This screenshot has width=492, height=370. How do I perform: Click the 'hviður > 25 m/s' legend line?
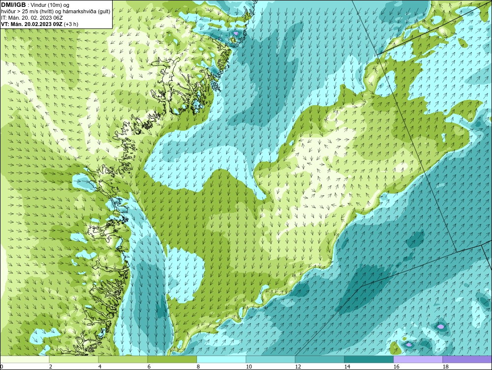click(x=56, y=11)
